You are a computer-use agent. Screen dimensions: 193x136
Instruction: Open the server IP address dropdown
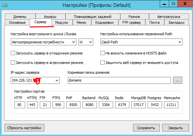[x=35, y=81]
